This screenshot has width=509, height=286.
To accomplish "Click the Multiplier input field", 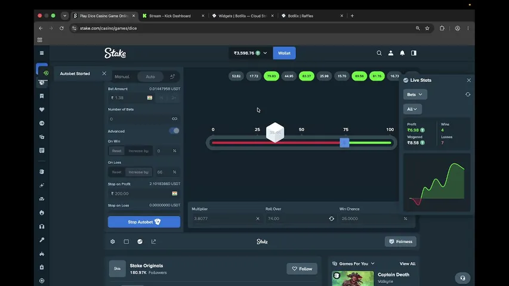I will (x=226, y=219).
